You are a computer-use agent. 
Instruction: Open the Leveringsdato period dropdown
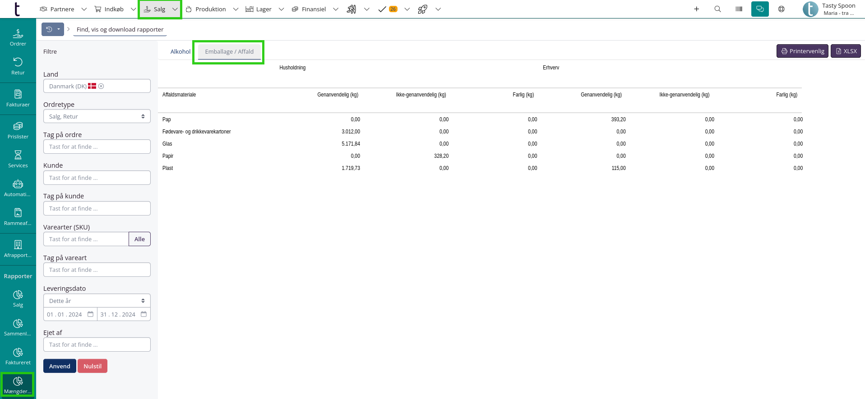(x=97, y=301)
